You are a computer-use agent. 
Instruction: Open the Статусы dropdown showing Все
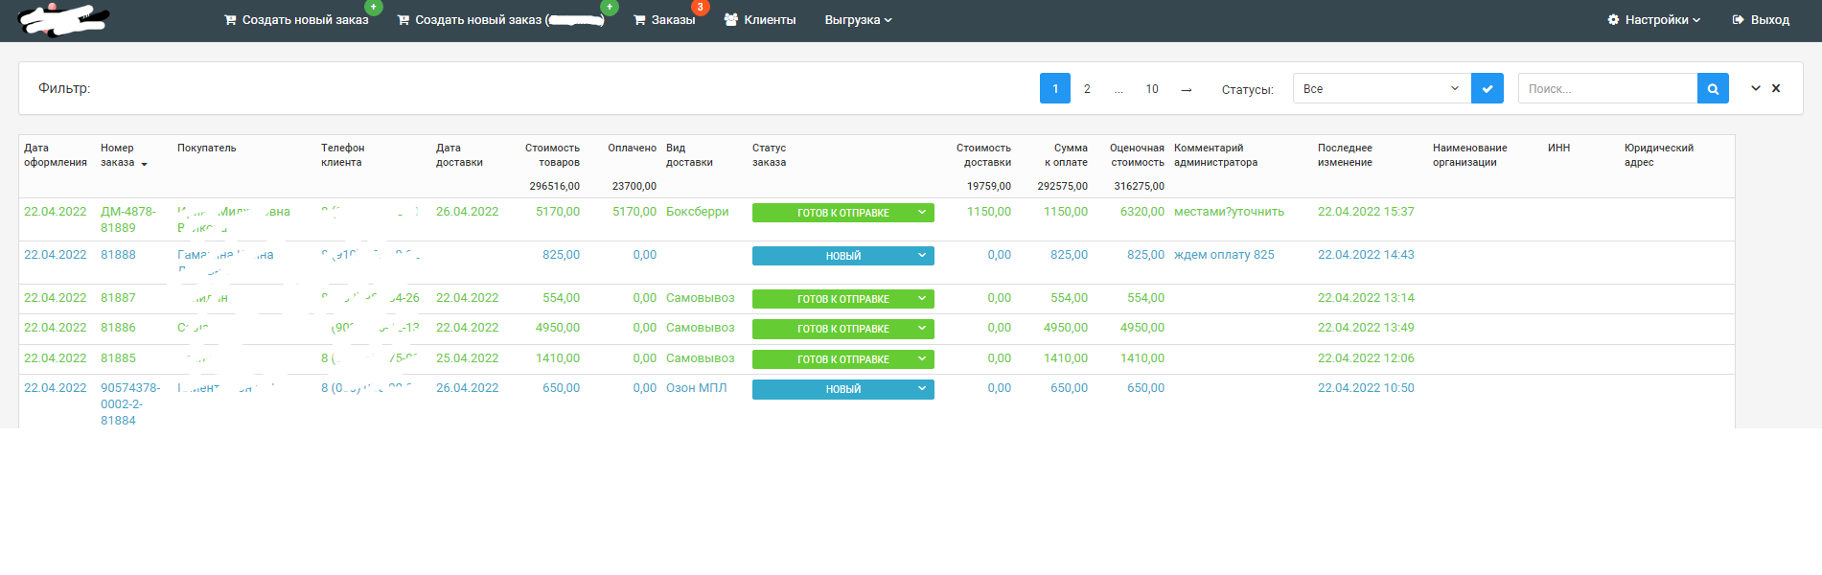[x=1381, y=88]
